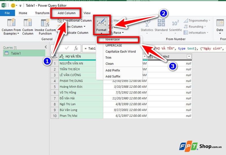Viewport: 226px width, 155px height.
Task: Expand the Index Column dropdown arrow
Action: (84, 26)
